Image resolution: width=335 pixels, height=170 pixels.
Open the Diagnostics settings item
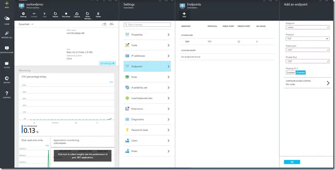pyautogui.click(x=147, y=119)
